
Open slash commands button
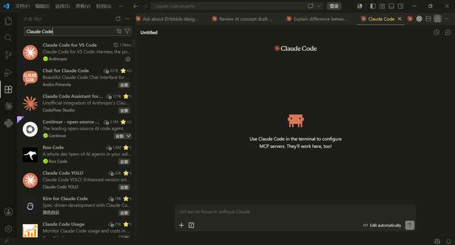[191, 225]
